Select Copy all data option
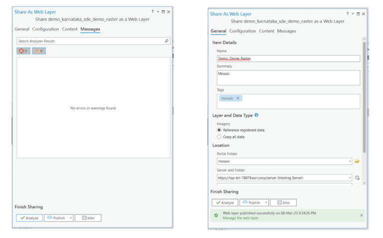 219,137
